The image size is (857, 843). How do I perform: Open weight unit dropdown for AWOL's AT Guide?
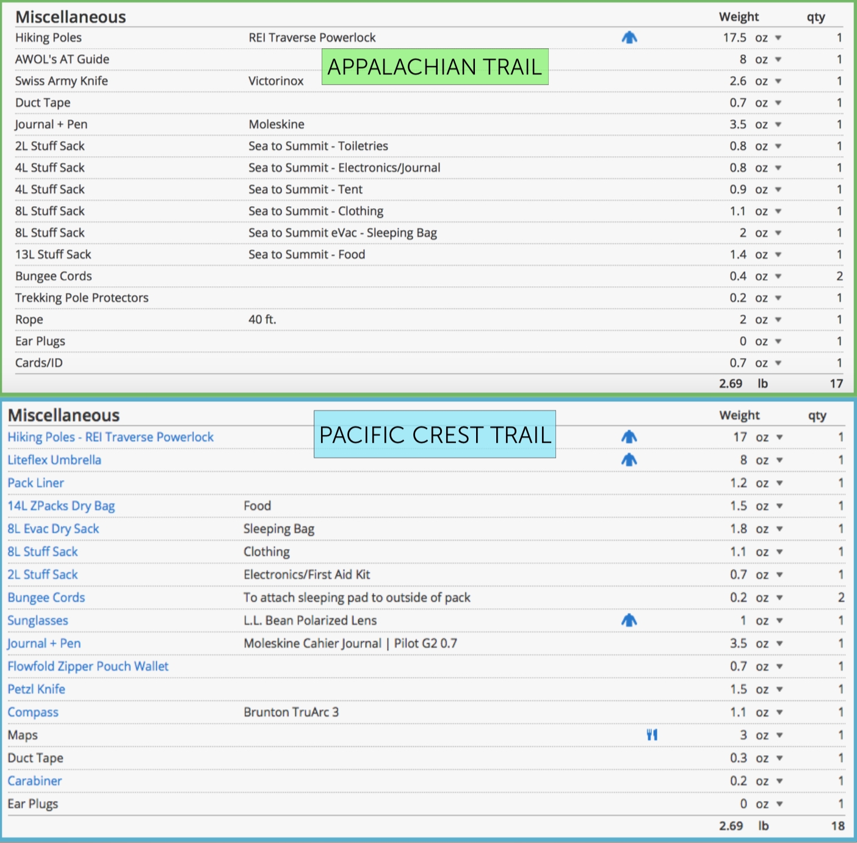point(778,60)
